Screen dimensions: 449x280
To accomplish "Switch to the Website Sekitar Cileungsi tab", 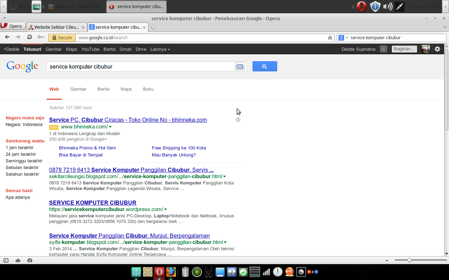I will pyautogui.click(x=56, y=27).
